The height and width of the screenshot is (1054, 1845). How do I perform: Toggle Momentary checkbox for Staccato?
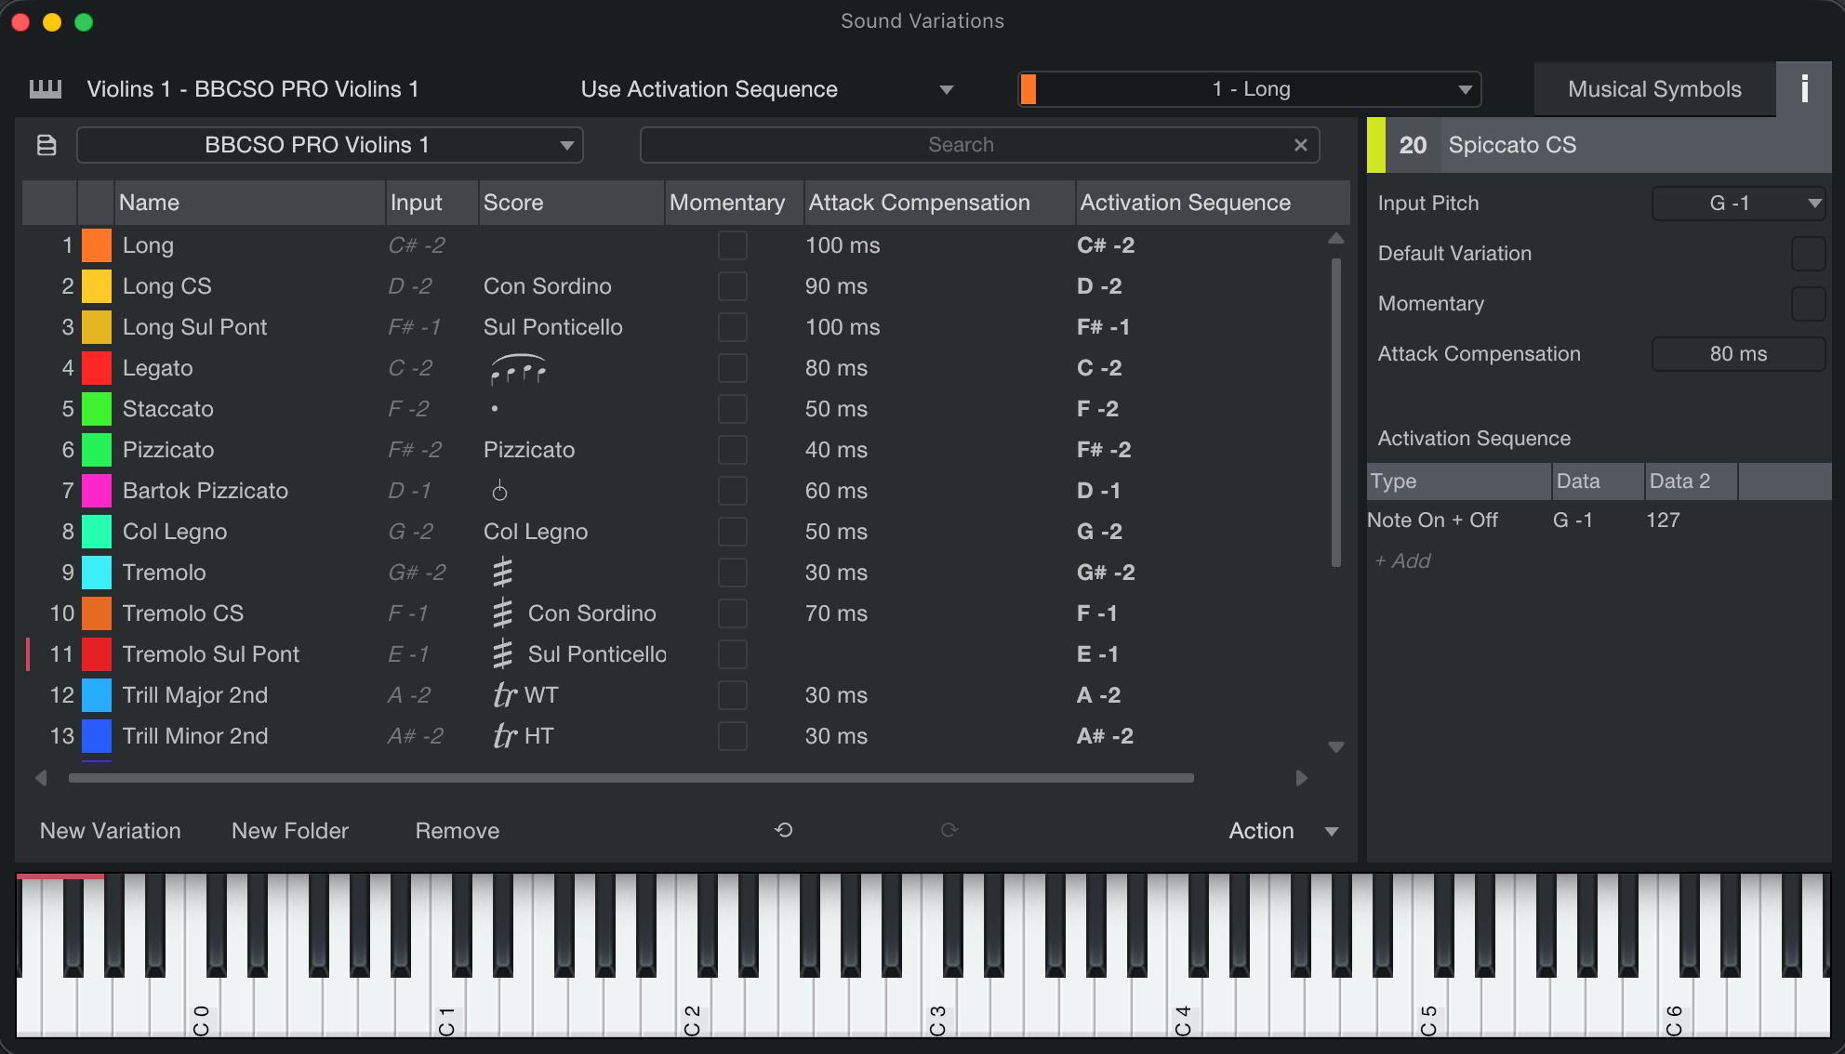point(733,409)
